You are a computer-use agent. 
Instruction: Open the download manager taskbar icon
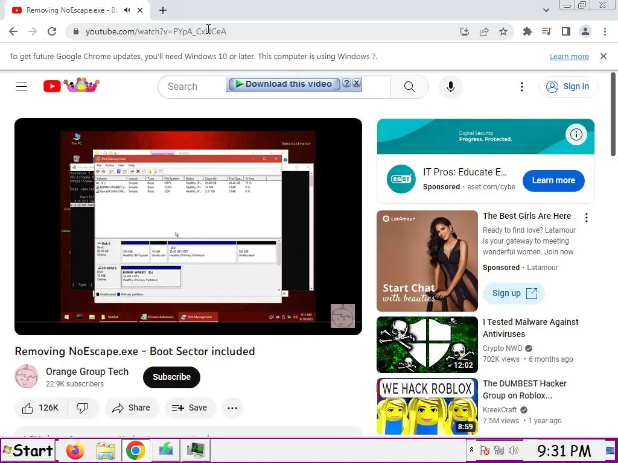165,450
